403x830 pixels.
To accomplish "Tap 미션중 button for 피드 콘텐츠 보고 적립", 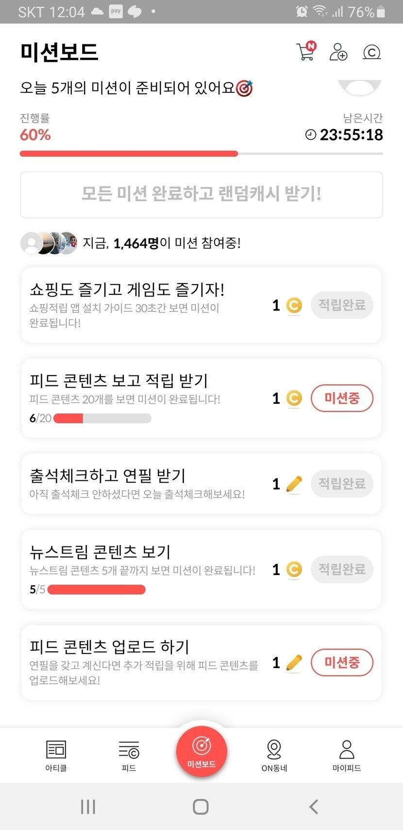I will (342, 398).
